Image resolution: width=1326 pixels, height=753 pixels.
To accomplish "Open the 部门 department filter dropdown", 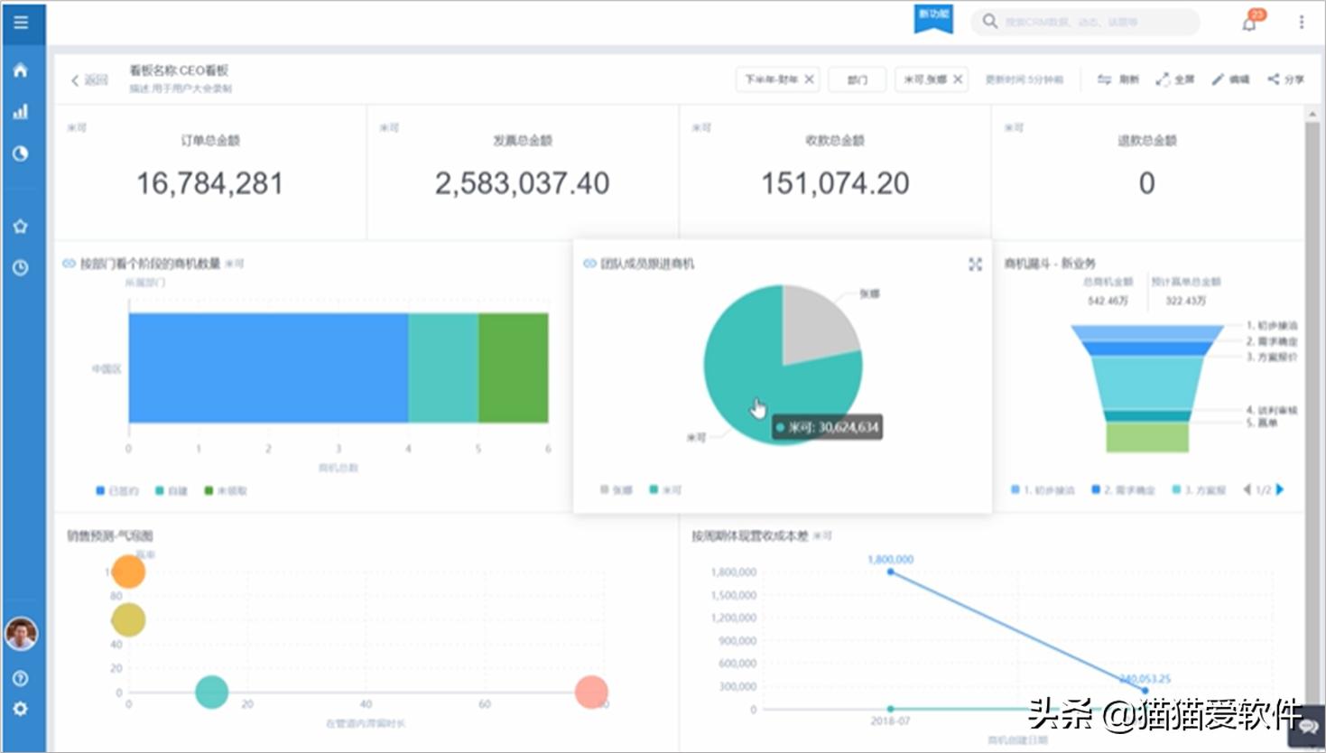I will point(857,79).
